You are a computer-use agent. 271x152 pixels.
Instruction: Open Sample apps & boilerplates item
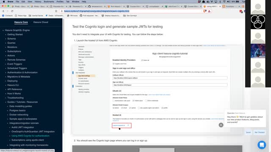pyautogui.click(x=23, y=119)
